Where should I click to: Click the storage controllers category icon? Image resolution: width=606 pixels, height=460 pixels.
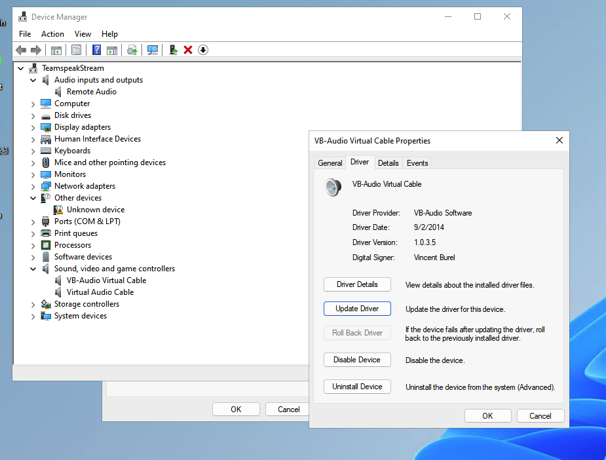(x=46, y=304)
